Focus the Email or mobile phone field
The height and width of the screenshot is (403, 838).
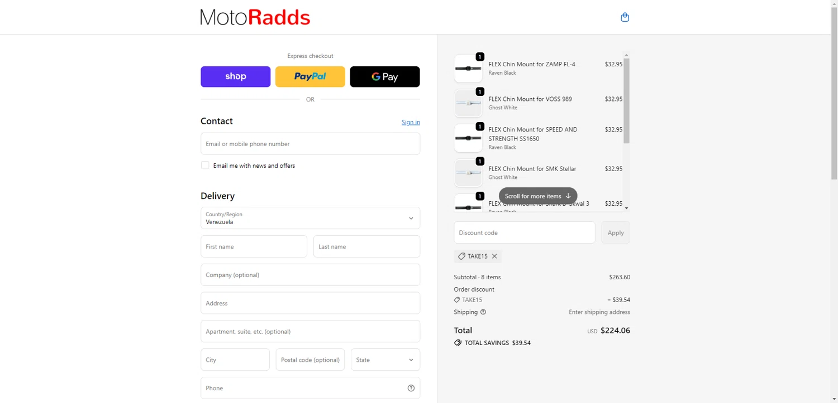(310, 144)
